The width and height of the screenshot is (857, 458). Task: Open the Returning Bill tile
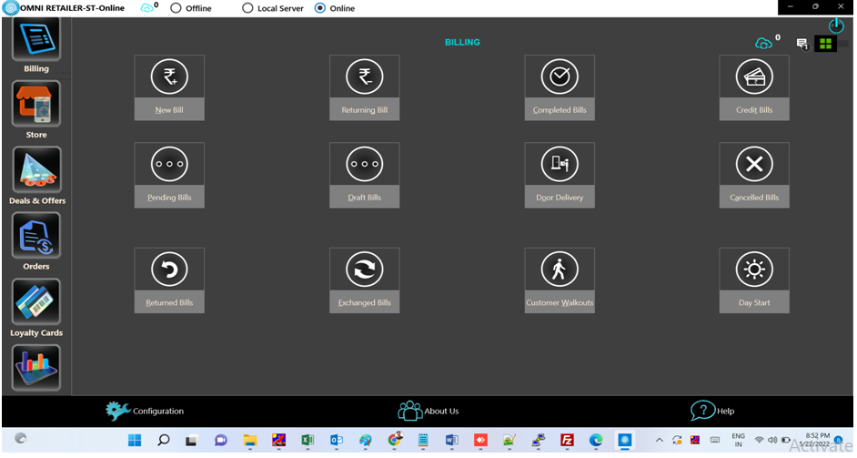pyautogui.click(x=365, y=87)
